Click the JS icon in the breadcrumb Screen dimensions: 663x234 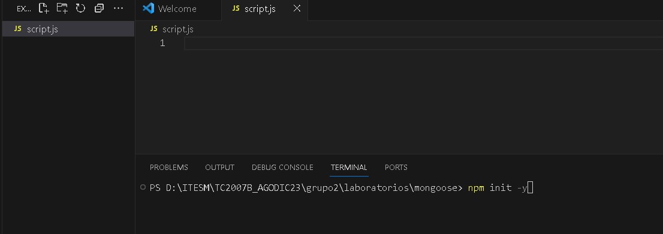click(154, 29)
